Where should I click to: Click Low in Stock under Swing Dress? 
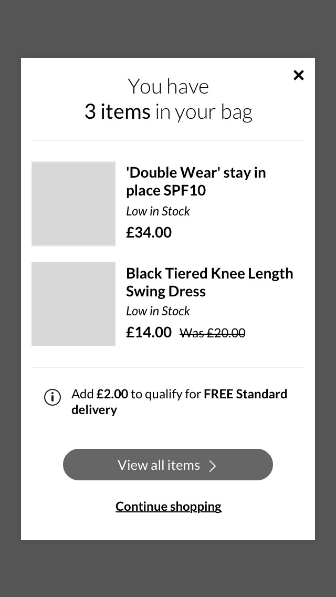click(x=158, y=311)
